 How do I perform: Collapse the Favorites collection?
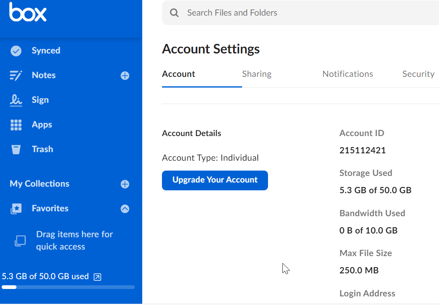click(125, 209)
